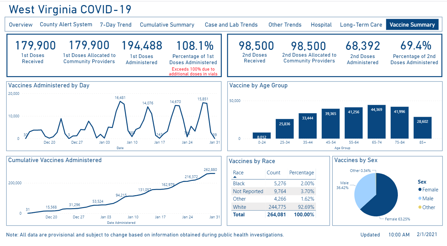Screen dimensions: 447x246
Task: Click the 0-24 age group bar
Action: point(262,136)
